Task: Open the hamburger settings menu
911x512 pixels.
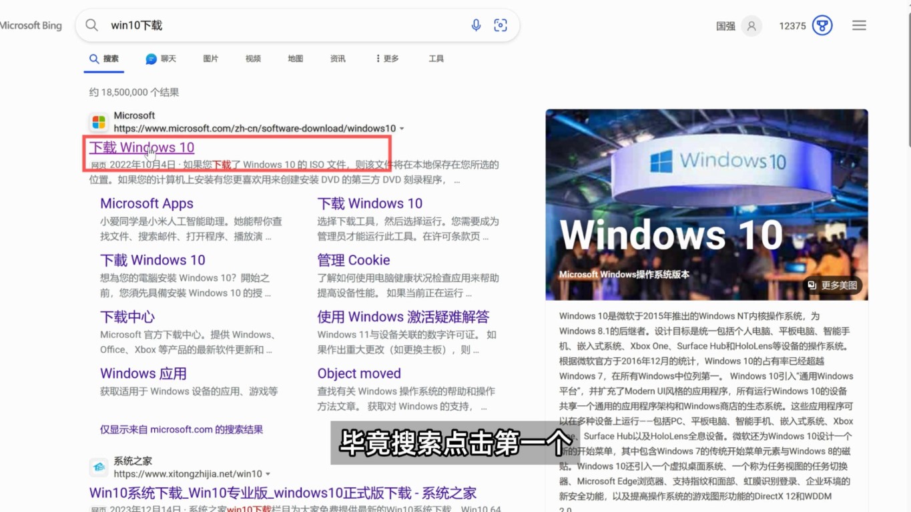Action: coord(859,25)
